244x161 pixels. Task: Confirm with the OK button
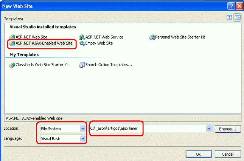click(199, 154)
